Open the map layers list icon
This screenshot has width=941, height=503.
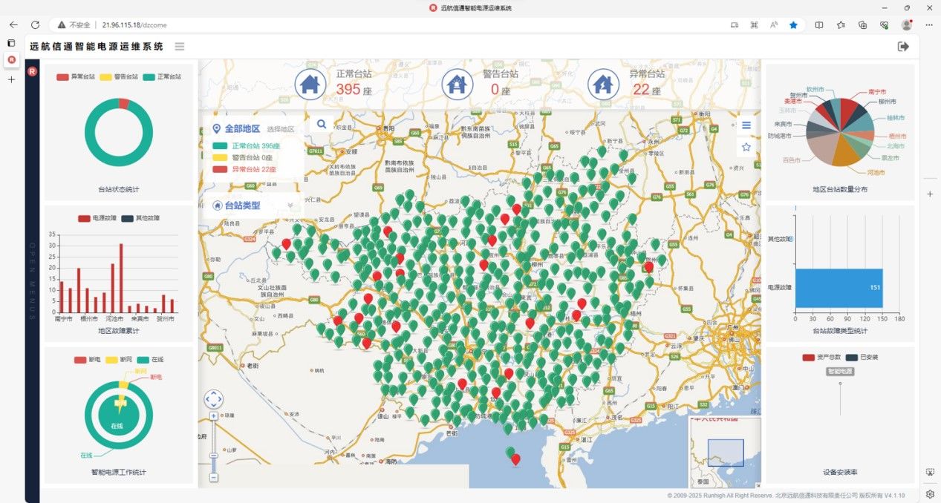point(746,125)
